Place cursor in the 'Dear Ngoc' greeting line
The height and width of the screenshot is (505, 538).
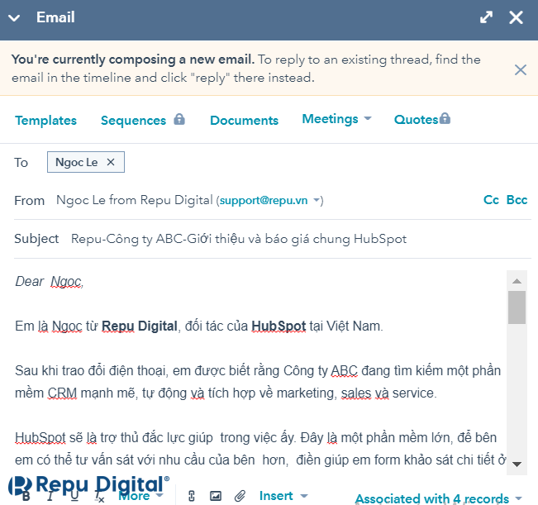pos(50,282)
